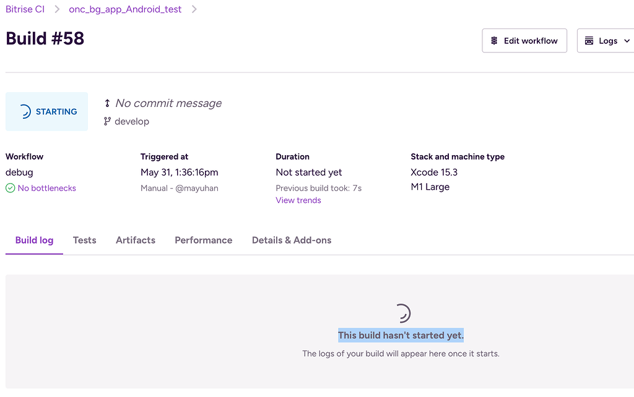The width and height of the screenshot is (634, 397).
Task: Click the STARTING status badge
Action: [x=47, y=112]
